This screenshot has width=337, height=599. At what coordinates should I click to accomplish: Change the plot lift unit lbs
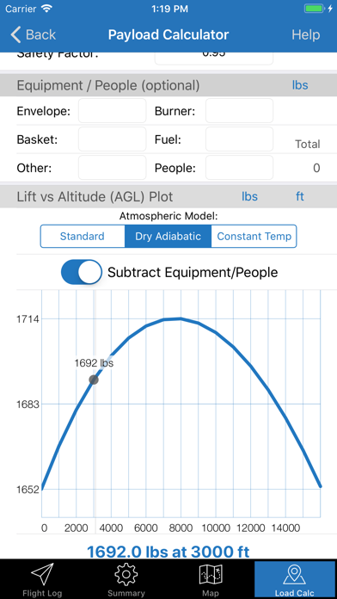tap(249, 196)
